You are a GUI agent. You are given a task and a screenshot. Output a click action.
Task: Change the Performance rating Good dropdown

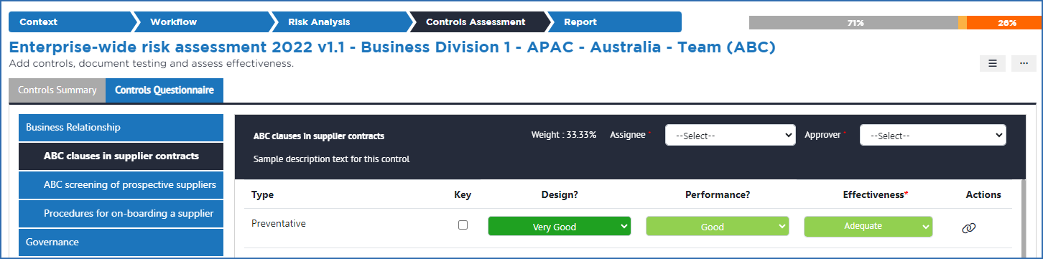point(717,227)
